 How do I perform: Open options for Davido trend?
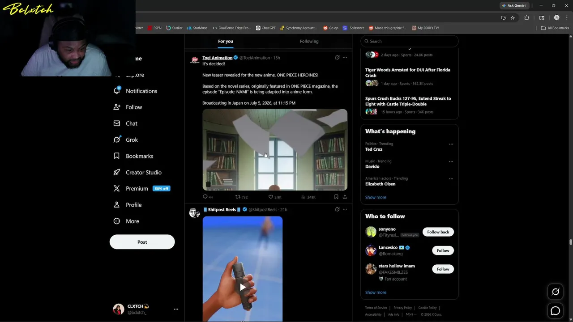tap(451, 161)
